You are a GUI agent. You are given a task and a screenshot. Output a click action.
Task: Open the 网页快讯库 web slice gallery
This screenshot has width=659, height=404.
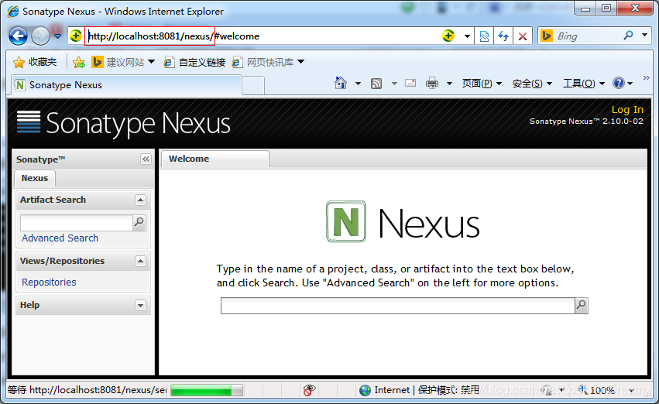click(268, 62)
